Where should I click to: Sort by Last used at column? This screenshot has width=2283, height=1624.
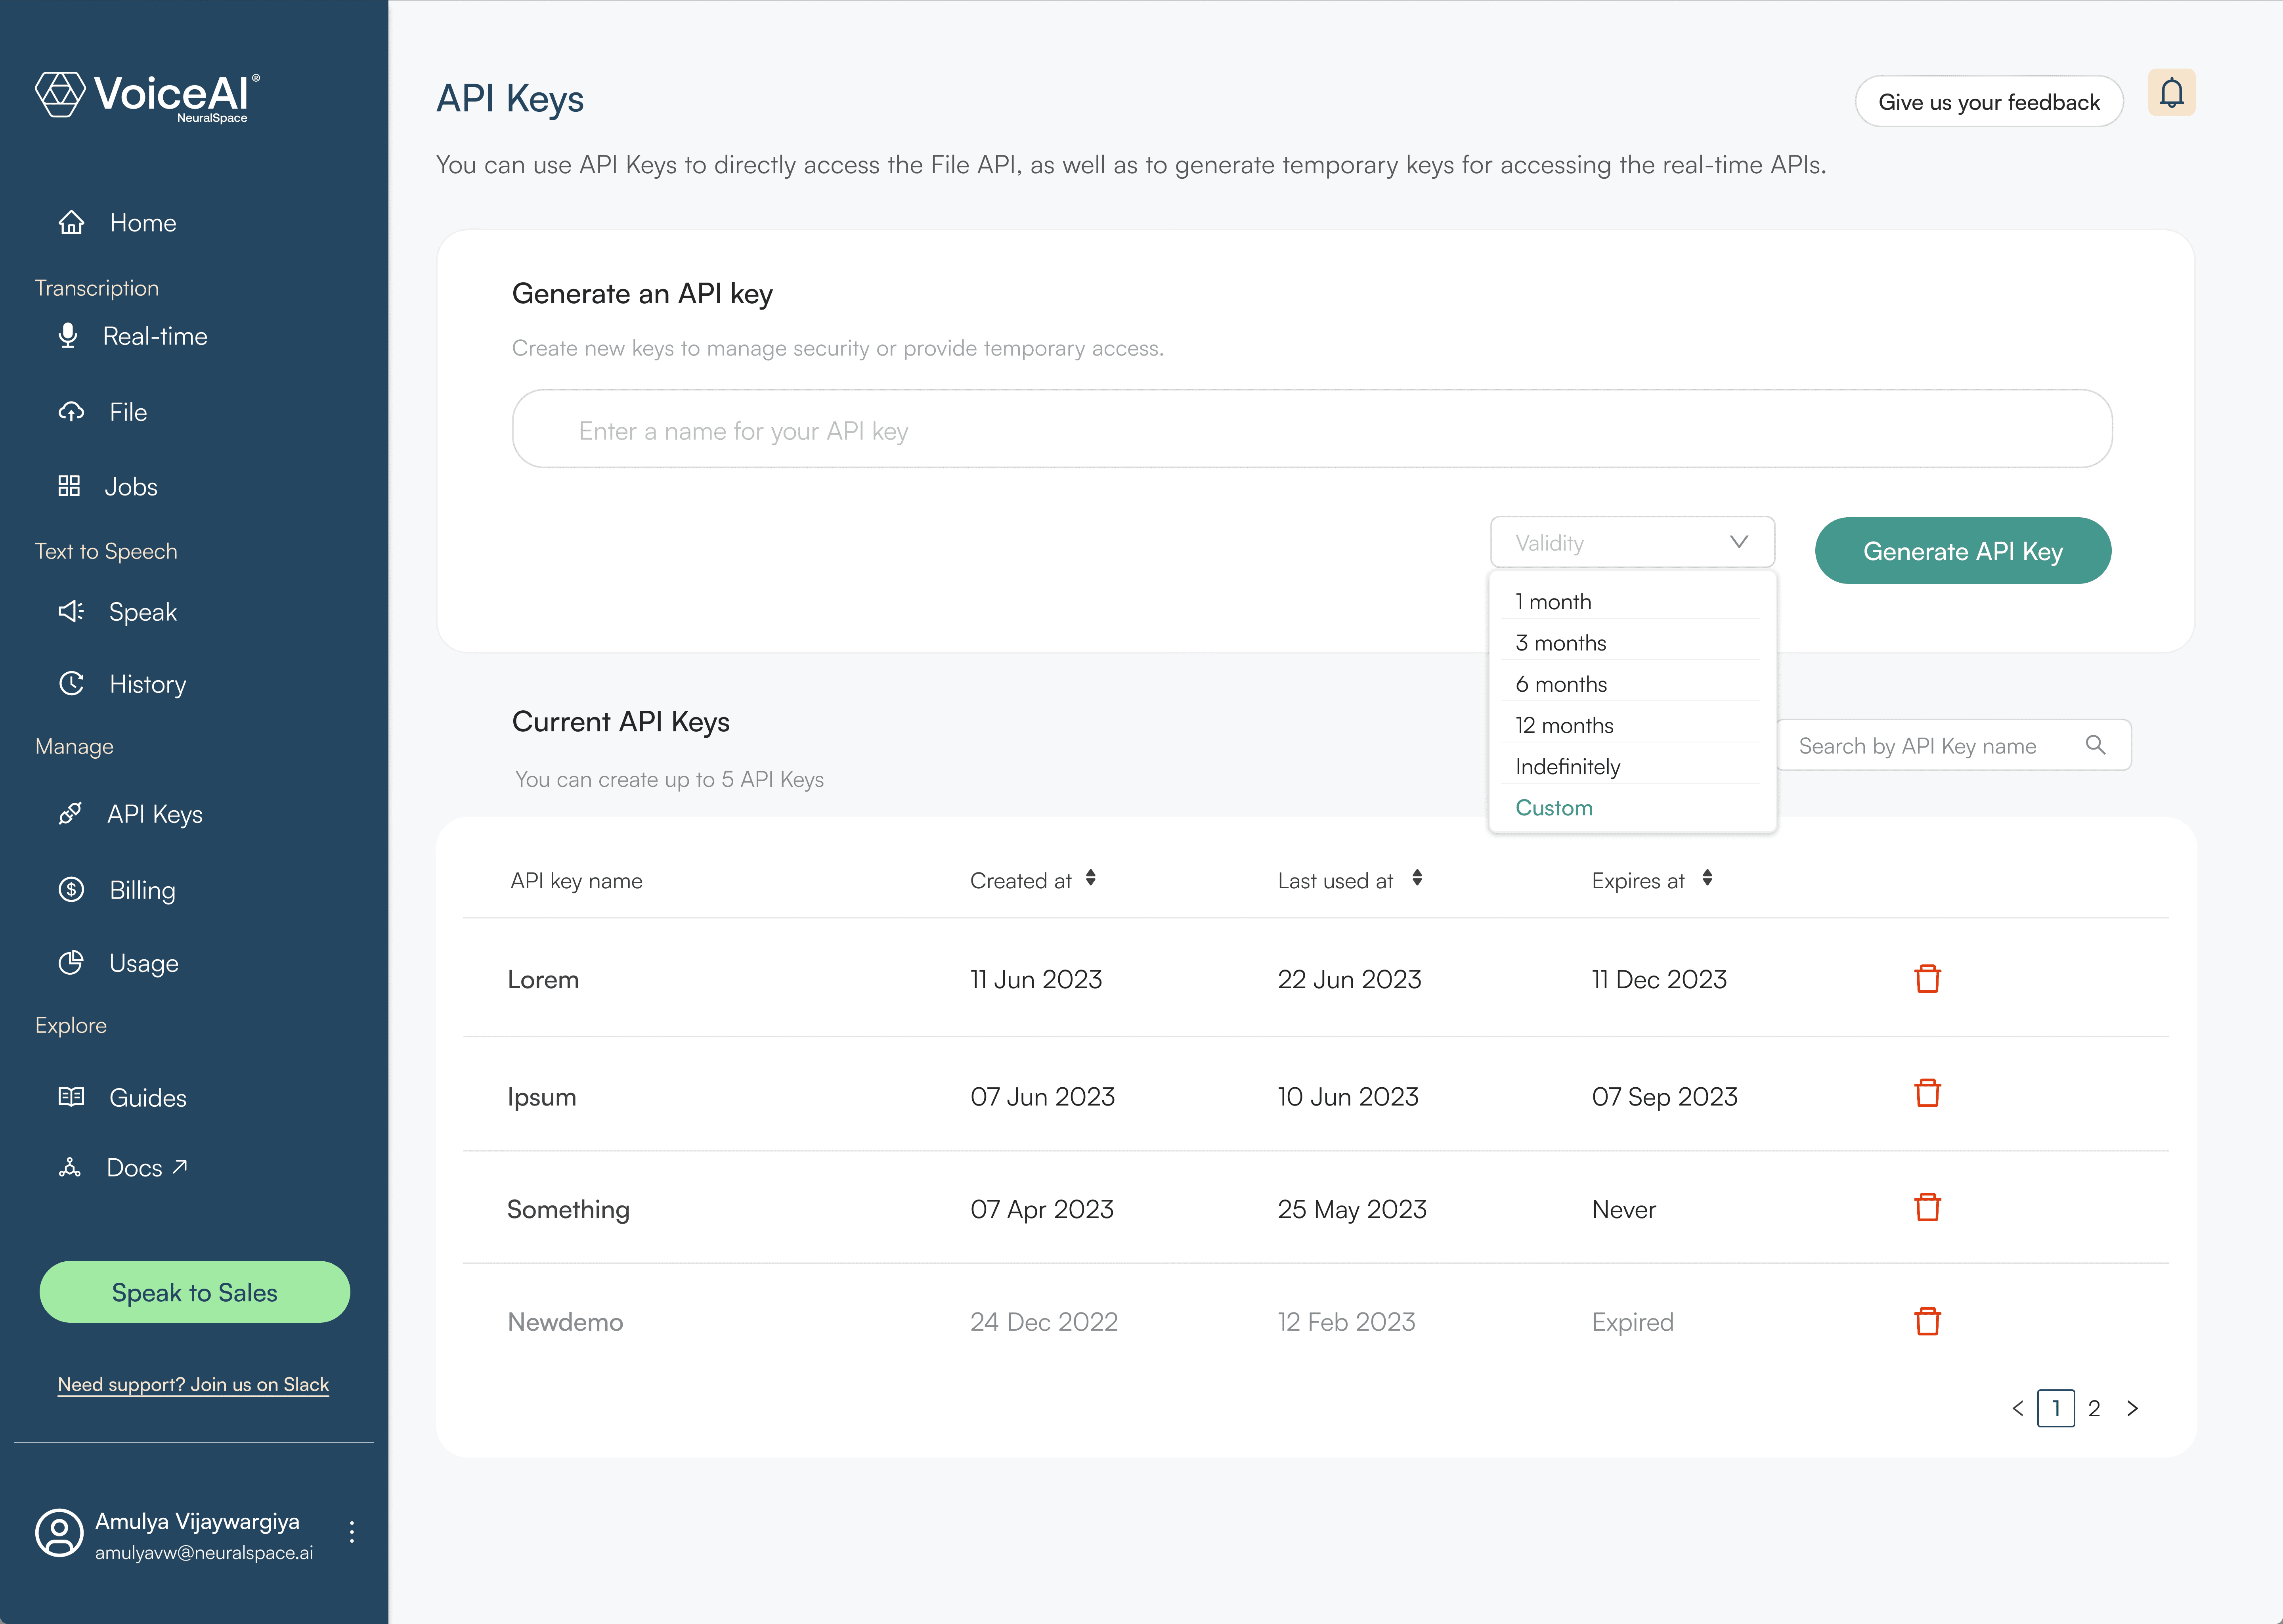coord(1416,878)
